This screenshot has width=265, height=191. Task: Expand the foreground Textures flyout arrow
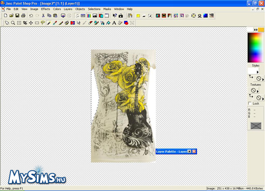(x=258, y=91)
